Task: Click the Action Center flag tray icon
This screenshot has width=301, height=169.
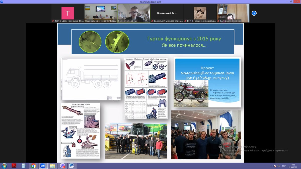Action: coord(275,166)
